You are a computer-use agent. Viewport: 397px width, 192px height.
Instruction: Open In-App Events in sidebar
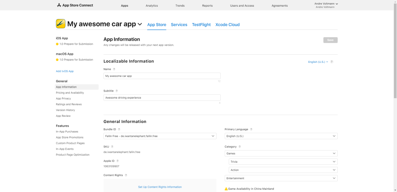click(65, 149)
